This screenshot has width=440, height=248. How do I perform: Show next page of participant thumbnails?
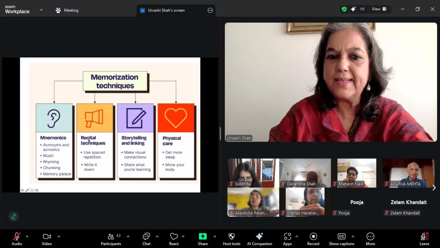(x=434, y=188)
